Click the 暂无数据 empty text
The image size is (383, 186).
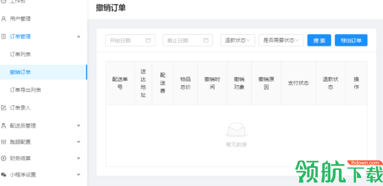(236, 145)
